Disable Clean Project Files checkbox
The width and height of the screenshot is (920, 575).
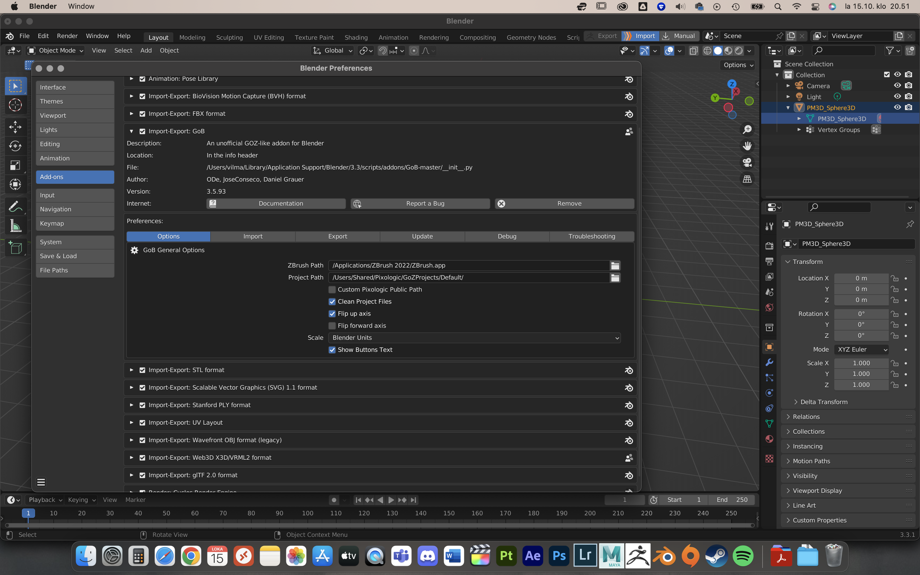[332, 301]
